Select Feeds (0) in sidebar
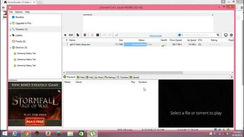This screenshot has height=137, width=244. [20, 41]
